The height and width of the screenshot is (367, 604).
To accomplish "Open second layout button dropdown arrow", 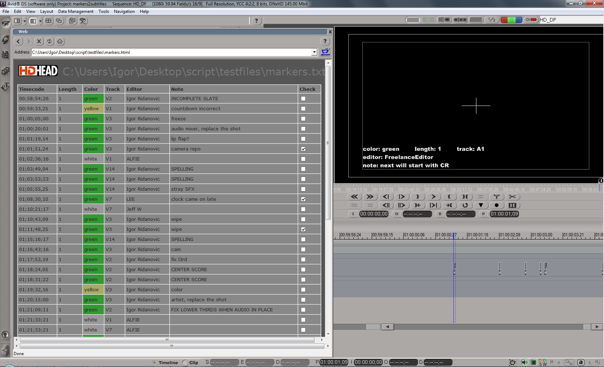I will click(x=40, y=21).
